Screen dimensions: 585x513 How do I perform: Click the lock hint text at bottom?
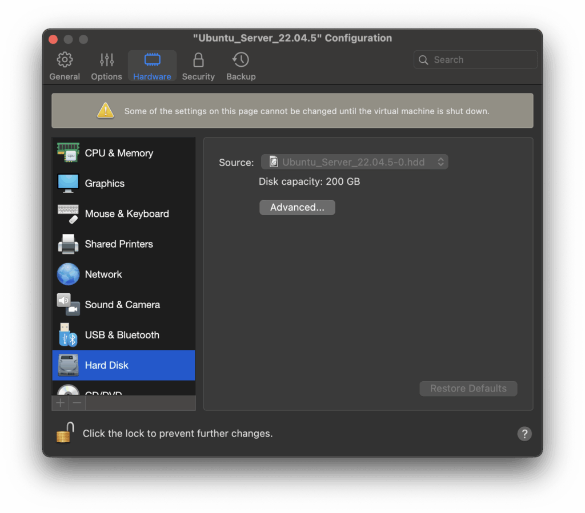(x=178, y=434)
